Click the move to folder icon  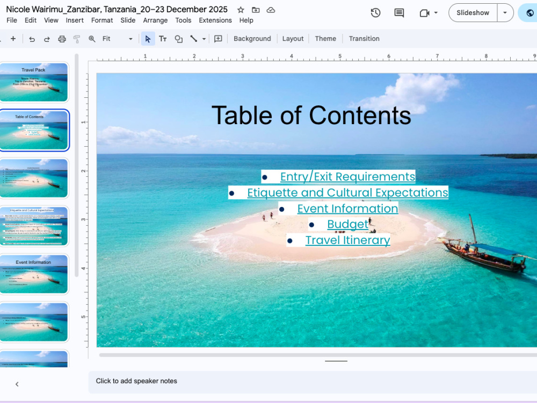pyautogui.click(x=256, y=10)
